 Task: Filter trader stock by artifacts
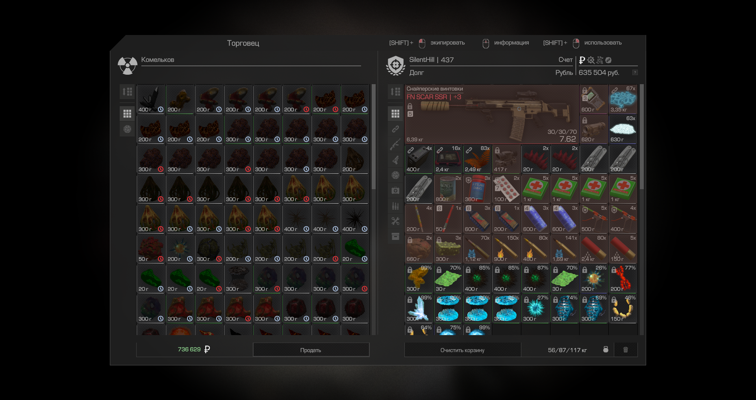(x=127, y=129)
